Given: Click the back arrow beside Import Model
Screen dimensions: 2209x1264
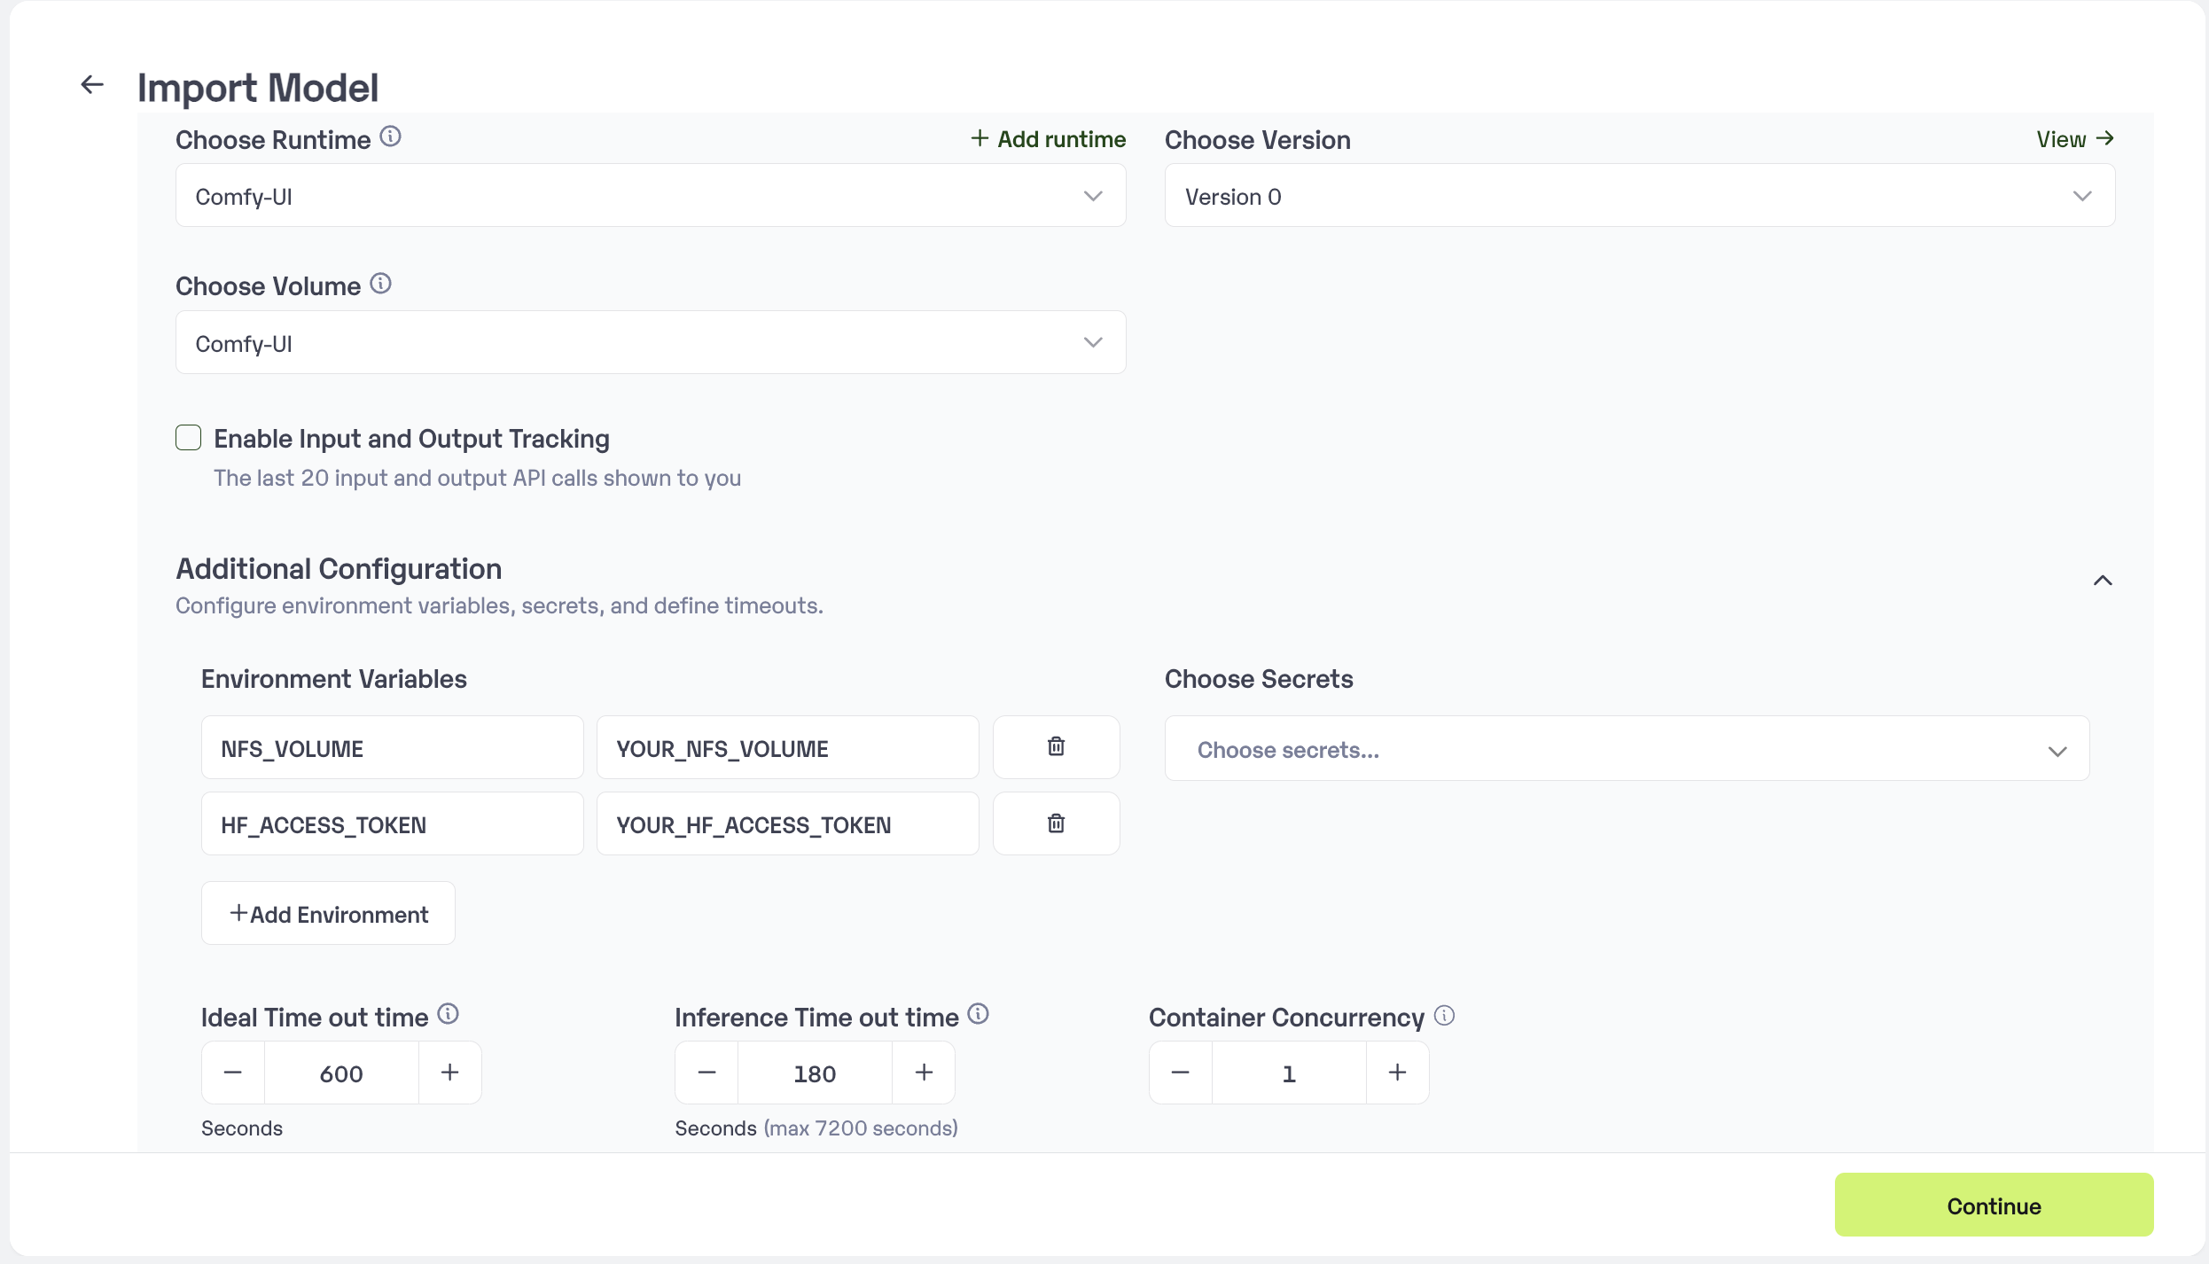Looking at the screenshot, I should point(92,85).
